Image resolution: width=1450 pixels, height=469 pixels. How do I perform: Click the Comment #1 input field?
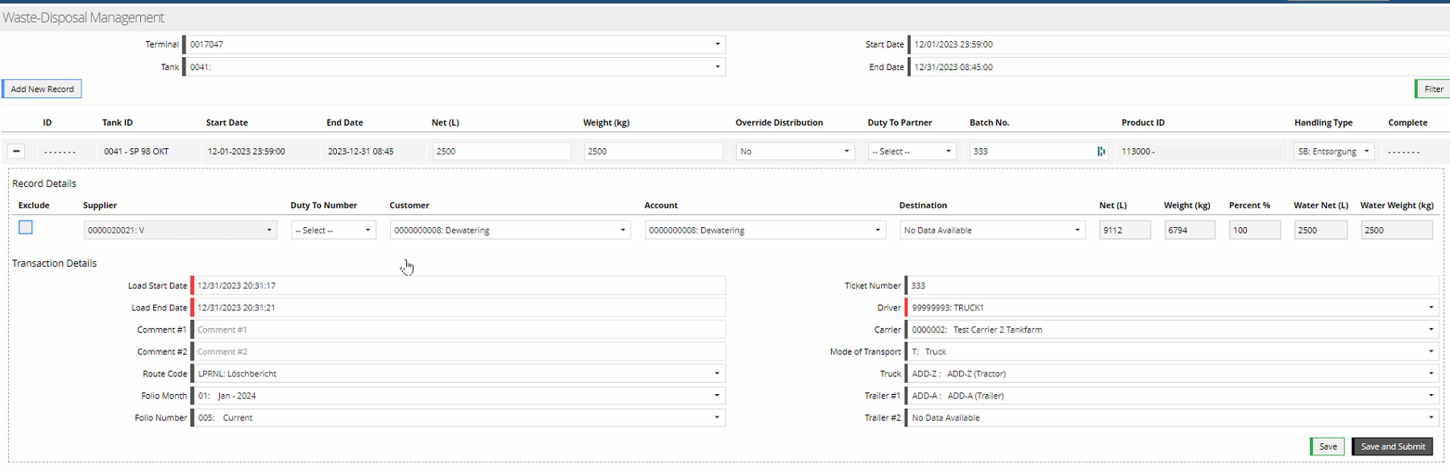point(458,329)
